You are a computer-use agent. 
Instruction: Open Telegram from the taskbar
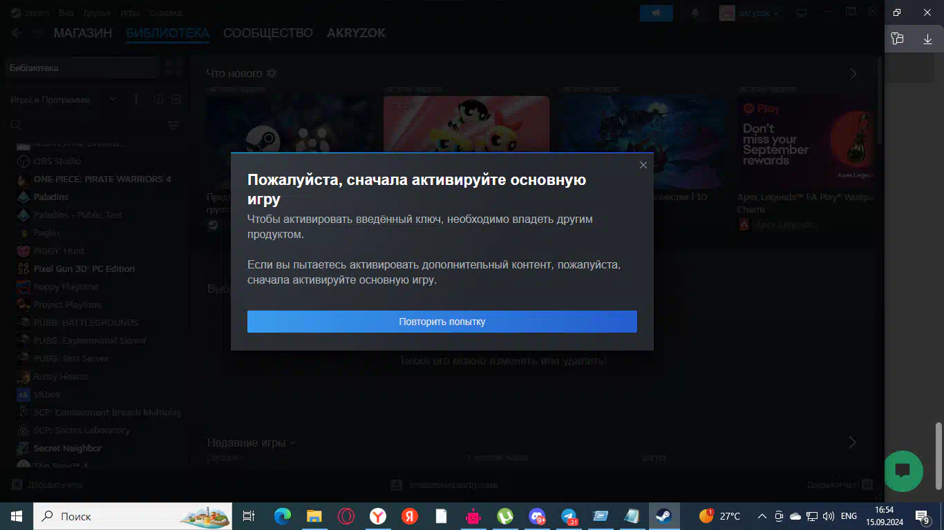coord(569,516)
